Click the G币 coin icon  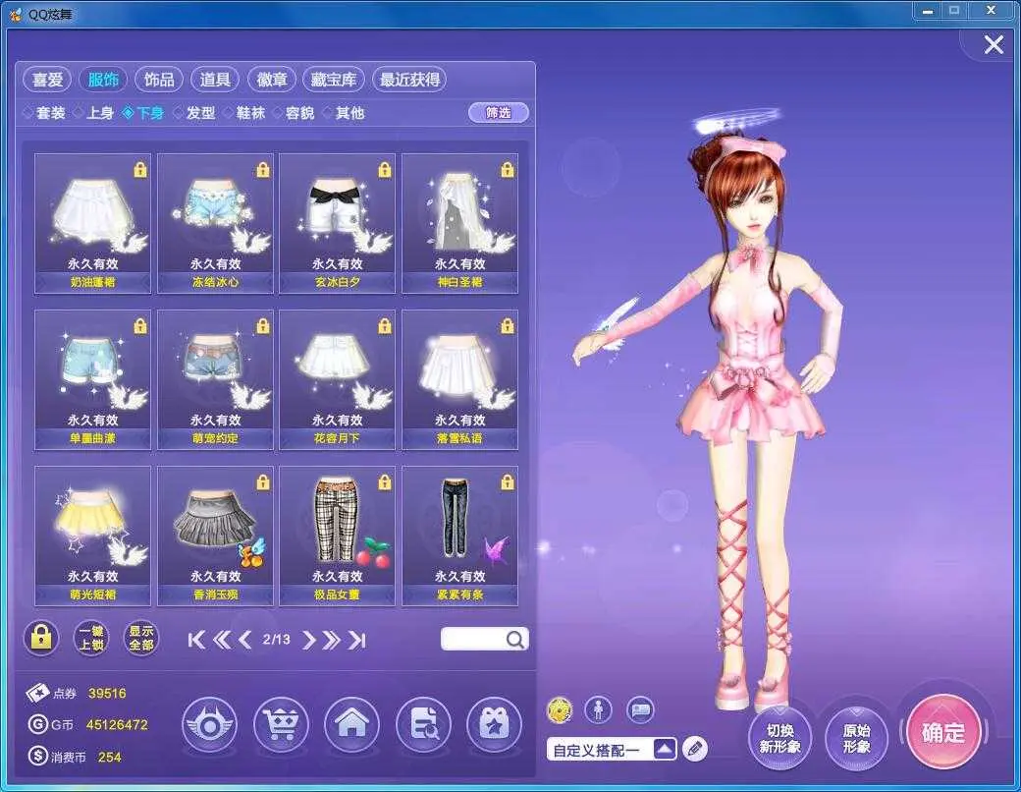[38, 724]
